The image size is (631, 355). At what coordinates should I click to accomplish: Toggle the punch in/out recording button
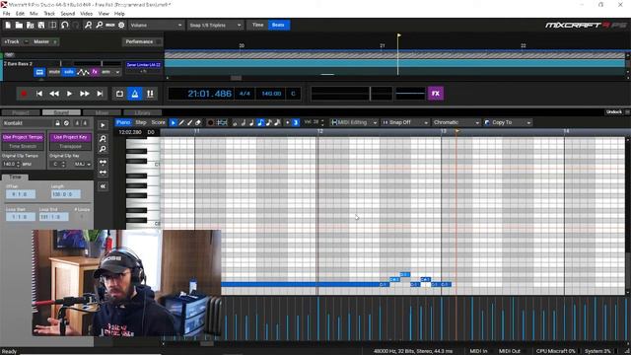pyautogui.click(x=150, y=94)
